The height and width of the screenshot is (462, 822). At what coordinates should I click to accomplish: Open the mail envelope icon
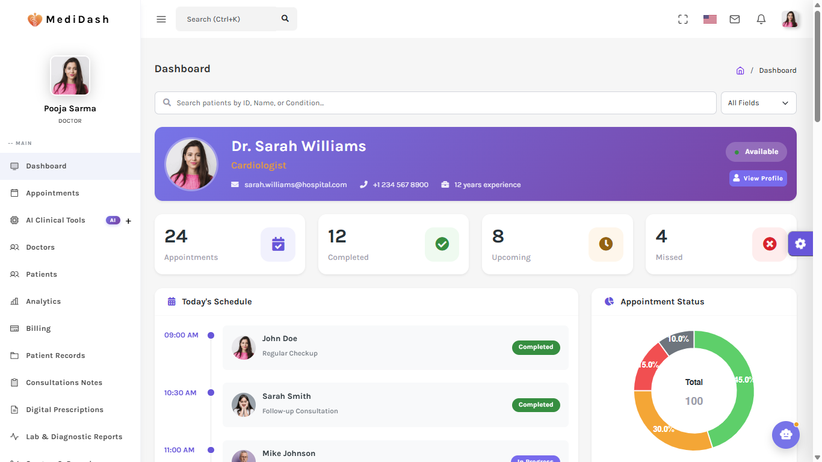735,19
